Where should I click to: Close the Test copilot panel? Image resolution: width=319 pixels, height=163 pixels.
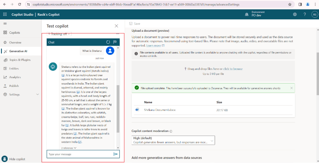(x=117, y=26)
